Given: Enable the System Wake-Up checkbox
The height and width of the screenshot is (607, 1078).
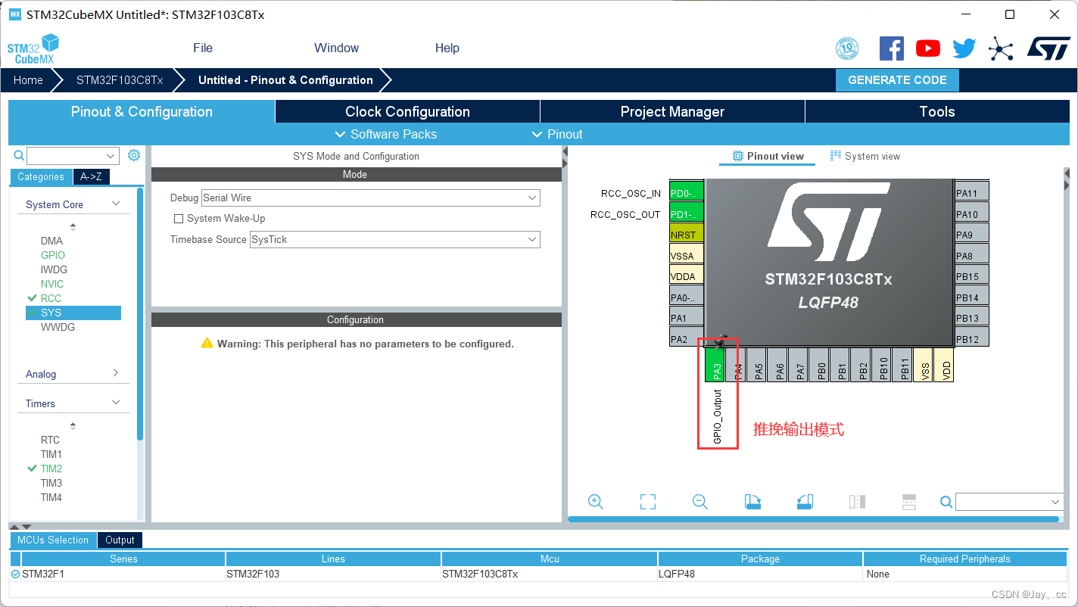Looking at the screenshot, I should pos(179,218).
